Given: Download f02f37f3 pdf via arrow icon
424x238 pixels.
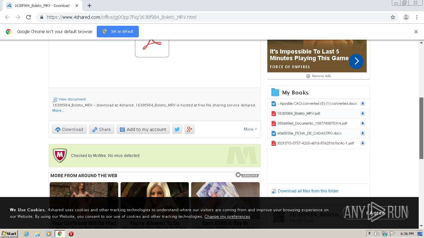Looking at the screenshot, I should pos(363,143).
